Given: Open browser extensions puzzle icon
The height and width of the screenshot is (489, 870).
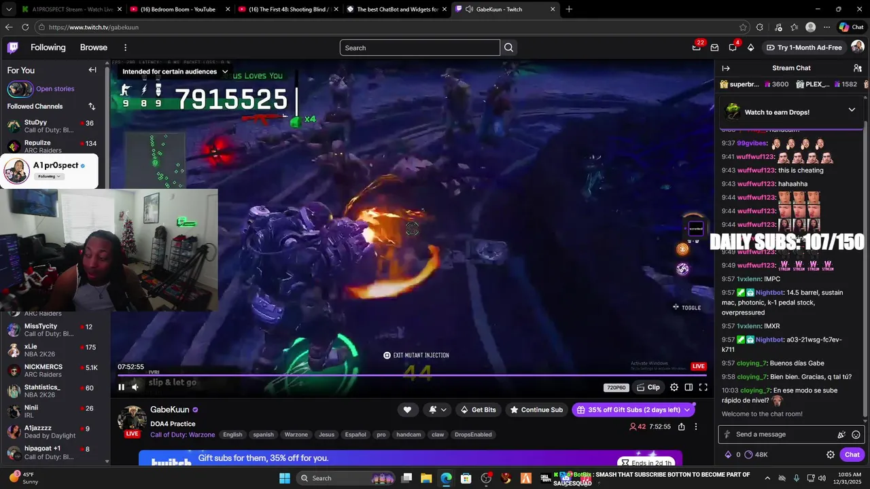Looking at the screenshot, I should click(x=760, y=27).
